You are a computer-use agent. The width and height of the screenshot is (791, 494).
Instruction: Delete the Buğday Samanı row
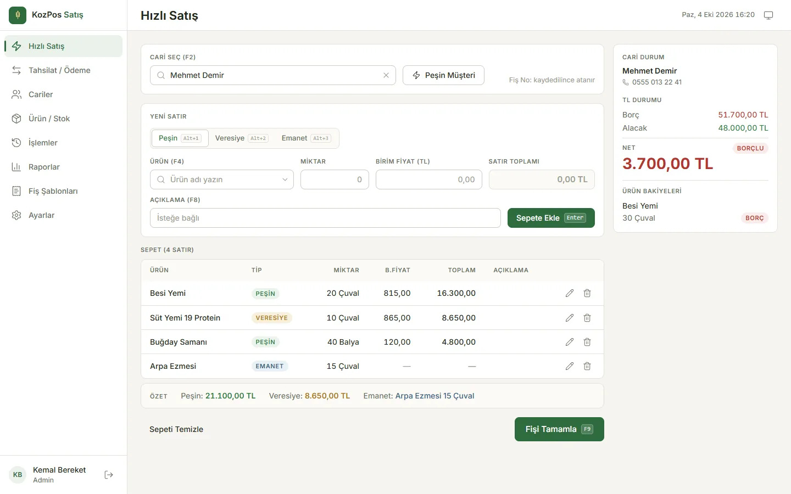click(587, 342)
